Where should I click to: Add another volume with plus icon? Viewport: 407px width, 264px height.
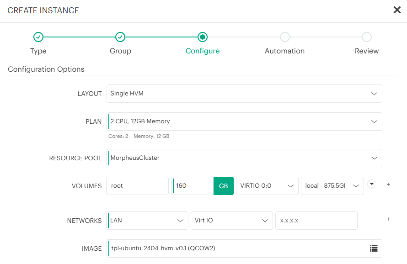(x=388, y=185)
